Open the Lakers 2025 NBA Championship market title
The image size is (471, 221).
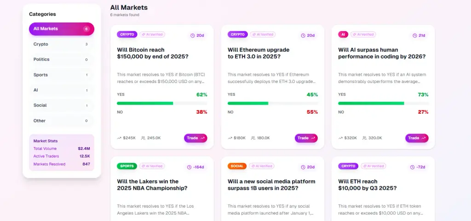[x=152, y=185]
